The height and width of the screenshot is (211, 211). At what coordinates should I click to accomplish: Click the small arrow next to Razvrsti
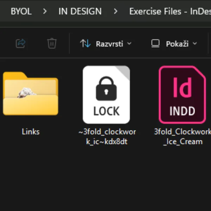tap(129, 44)
